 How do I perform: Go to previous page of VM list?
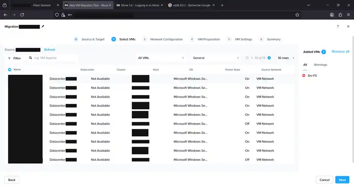[247, 58]
